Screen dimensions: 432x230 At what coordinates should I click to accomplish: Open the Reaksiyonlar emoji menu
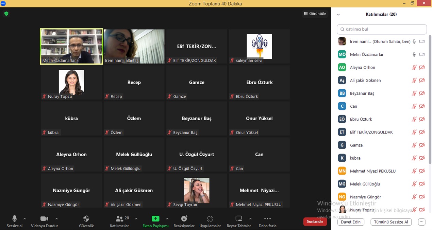(x=184, y=219)
